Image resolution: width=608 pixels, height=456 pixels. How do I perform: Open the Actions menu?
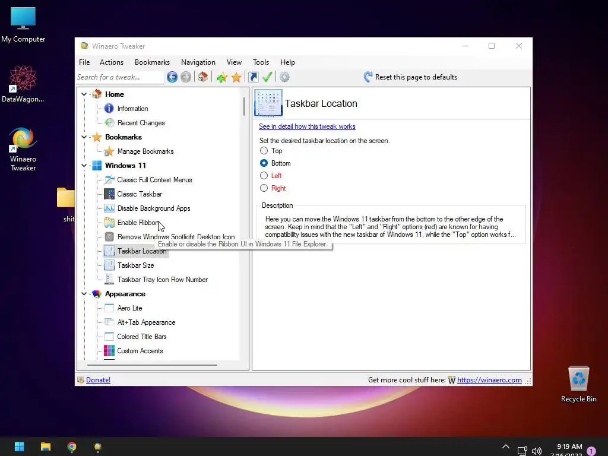coord(112,62)
